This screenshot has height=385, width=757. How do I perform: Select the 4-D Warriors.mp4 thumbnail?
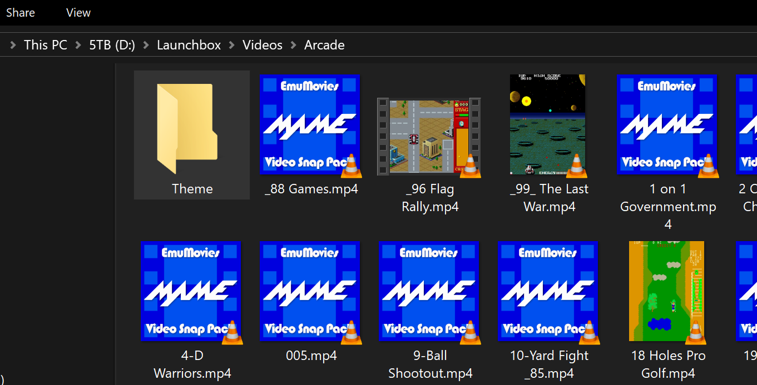coord(191,291)
